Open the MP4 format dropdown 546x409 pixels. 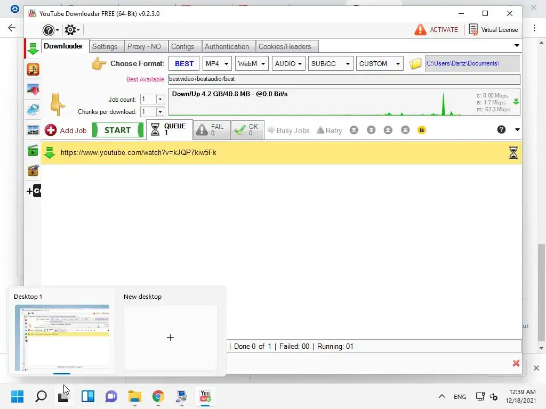click(217, 64)
